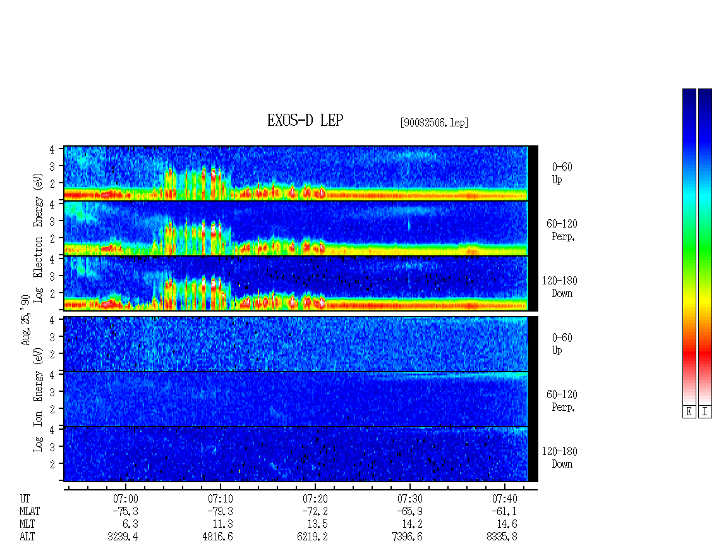Click the MLAT value -75.3

[125, 511]
